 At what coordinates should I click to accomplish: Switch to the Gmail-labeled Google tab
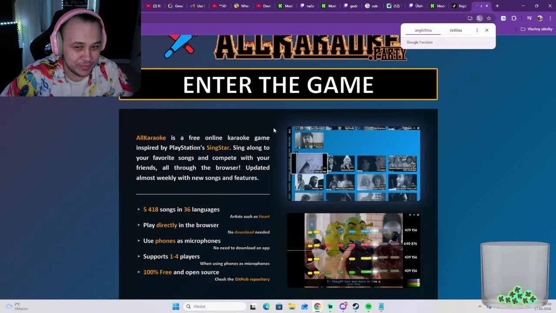pos(175,6)
